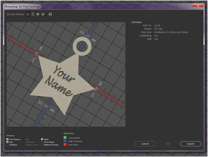208x157 pixels.
Task: Toggle the Raytrace Preview checkbox
Action: coord(42,145)
